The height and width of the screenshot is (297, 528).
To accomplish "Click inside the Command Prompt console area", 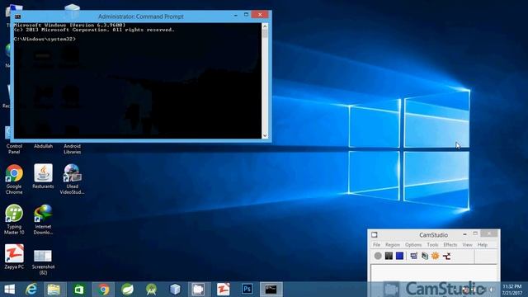I will pyautogui.click(x=138, y=81).
